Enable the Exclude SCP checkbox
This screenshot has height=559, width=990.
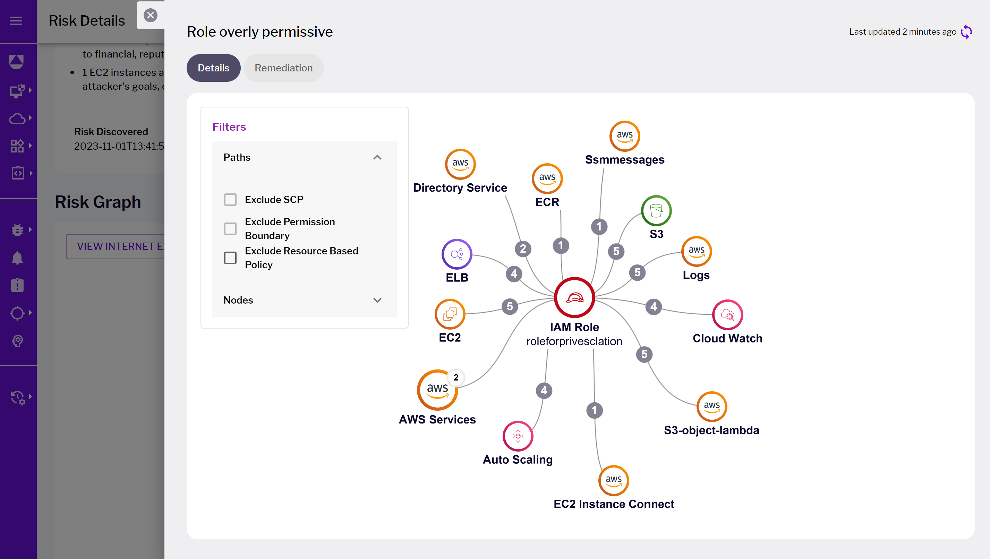[x=230, y=199]
